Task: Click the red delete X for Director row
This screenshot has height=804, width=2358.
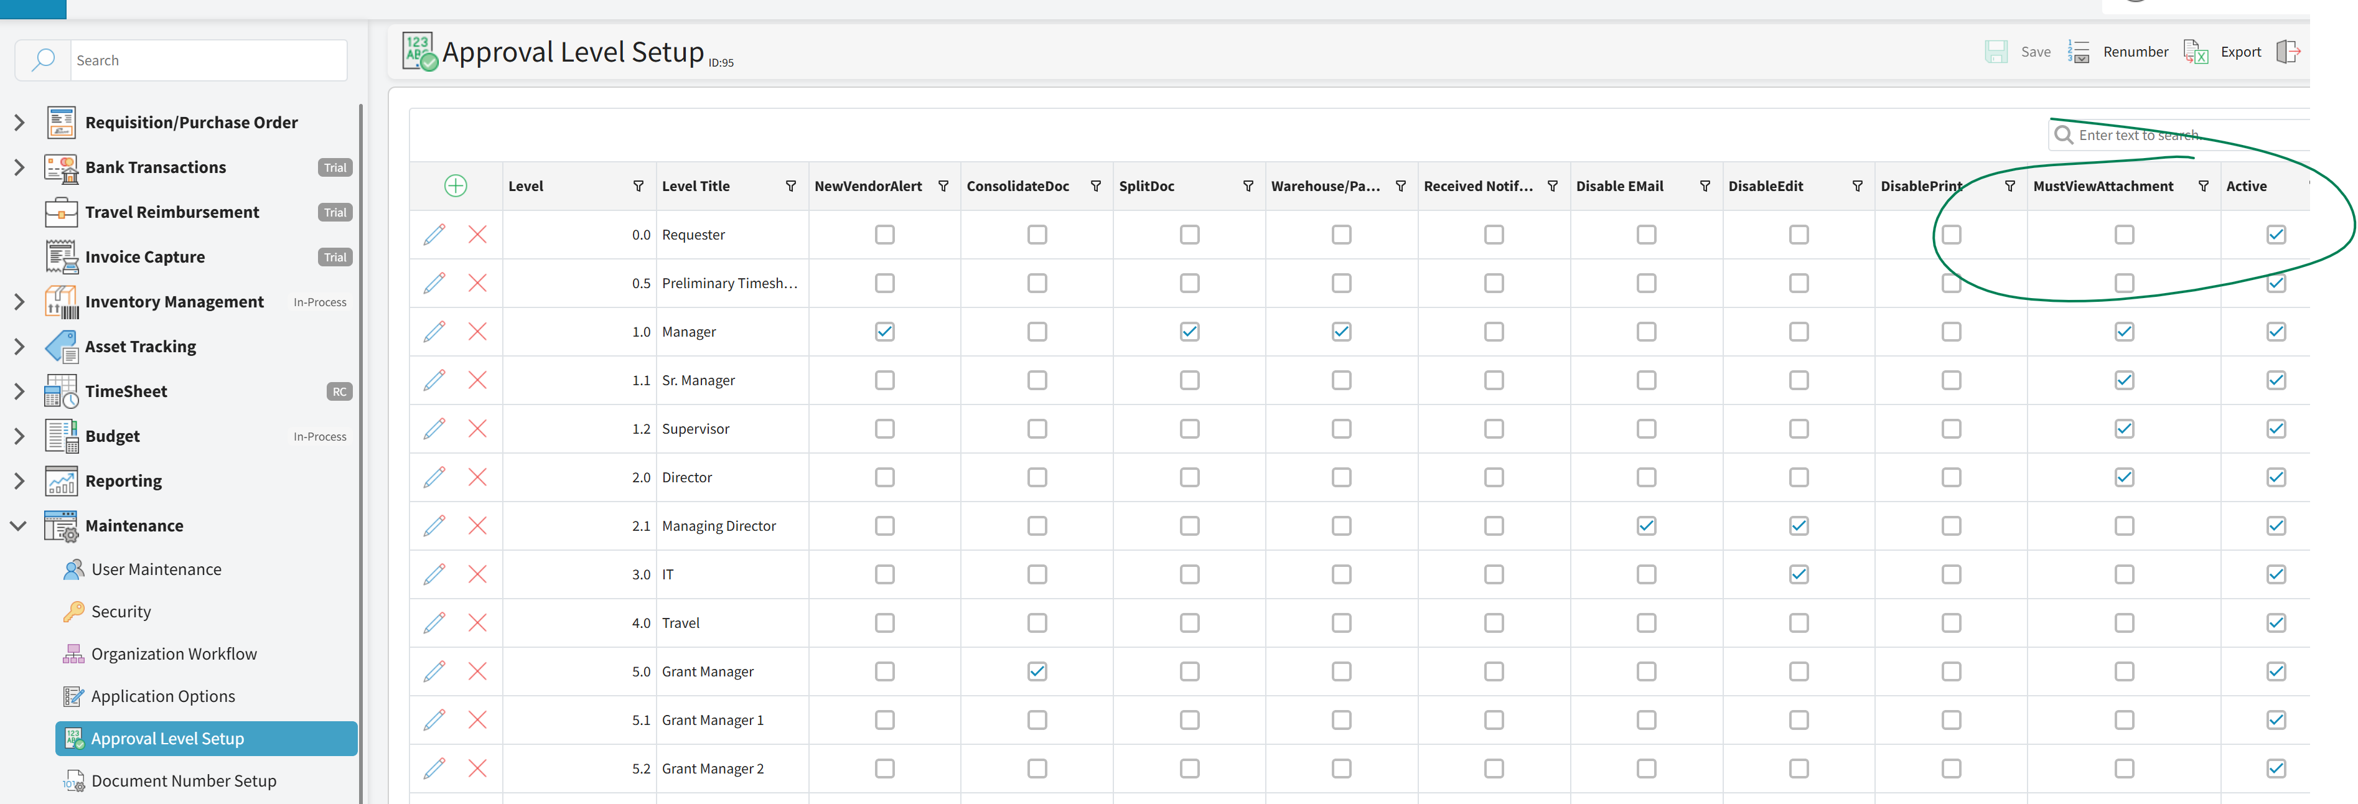Action: click(477, 477)
